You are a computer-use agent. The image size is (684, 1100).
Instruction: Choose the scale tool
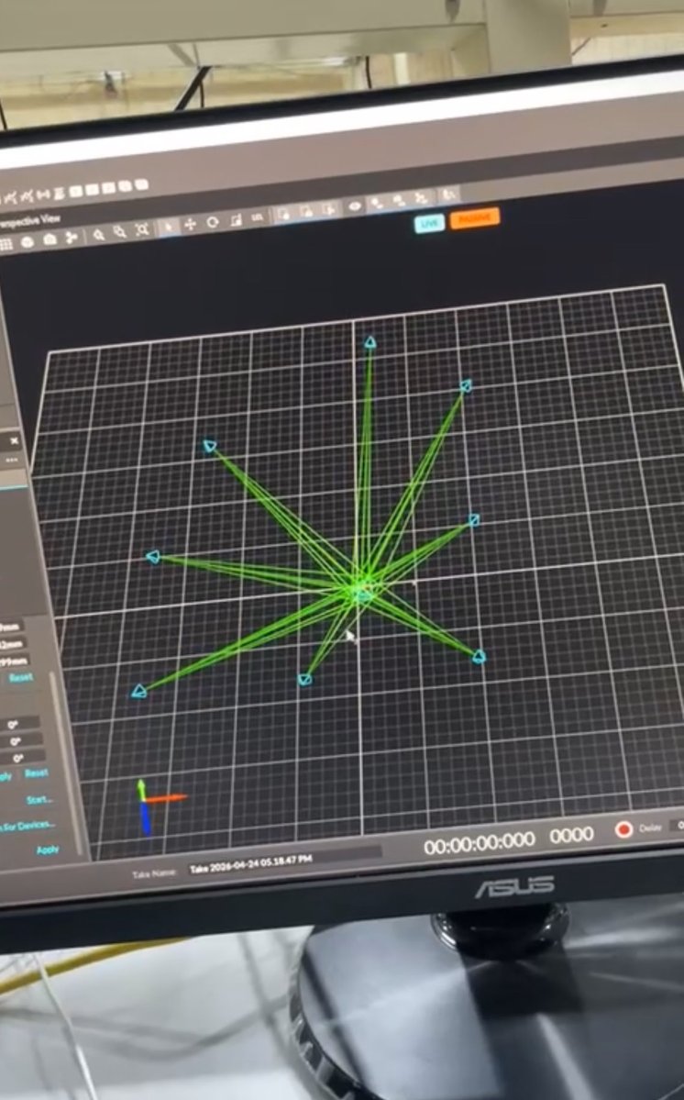click(237, 220)
